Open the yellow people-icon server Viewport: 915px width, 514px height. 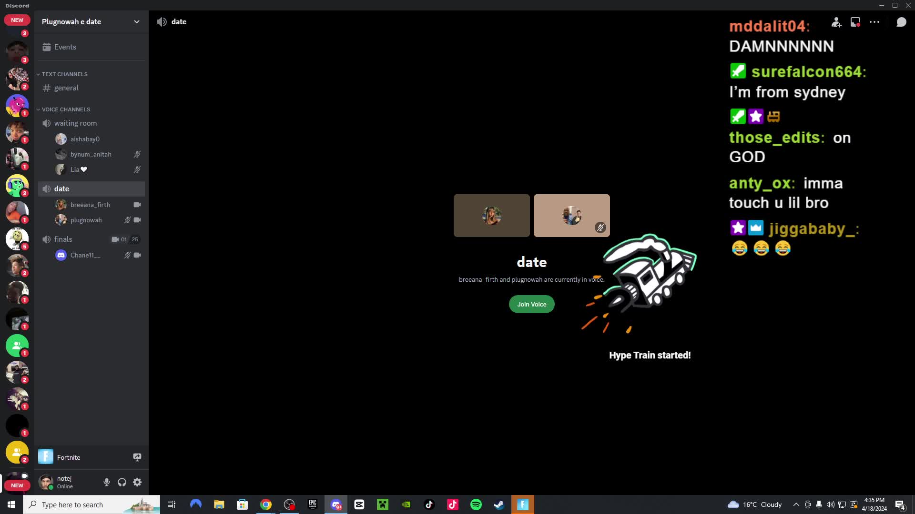pos(17,452)
